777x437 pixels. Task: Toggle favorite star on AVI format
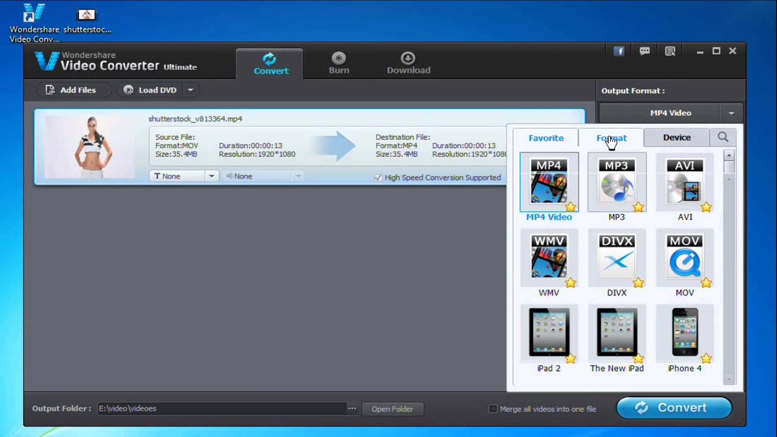point(706,208)
